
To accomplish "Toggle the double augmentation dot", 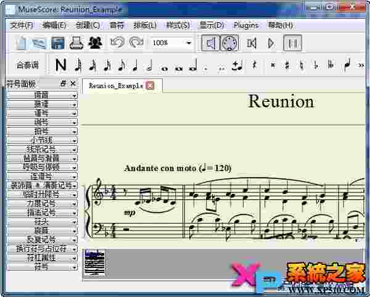I will click(x=221, y=69).
